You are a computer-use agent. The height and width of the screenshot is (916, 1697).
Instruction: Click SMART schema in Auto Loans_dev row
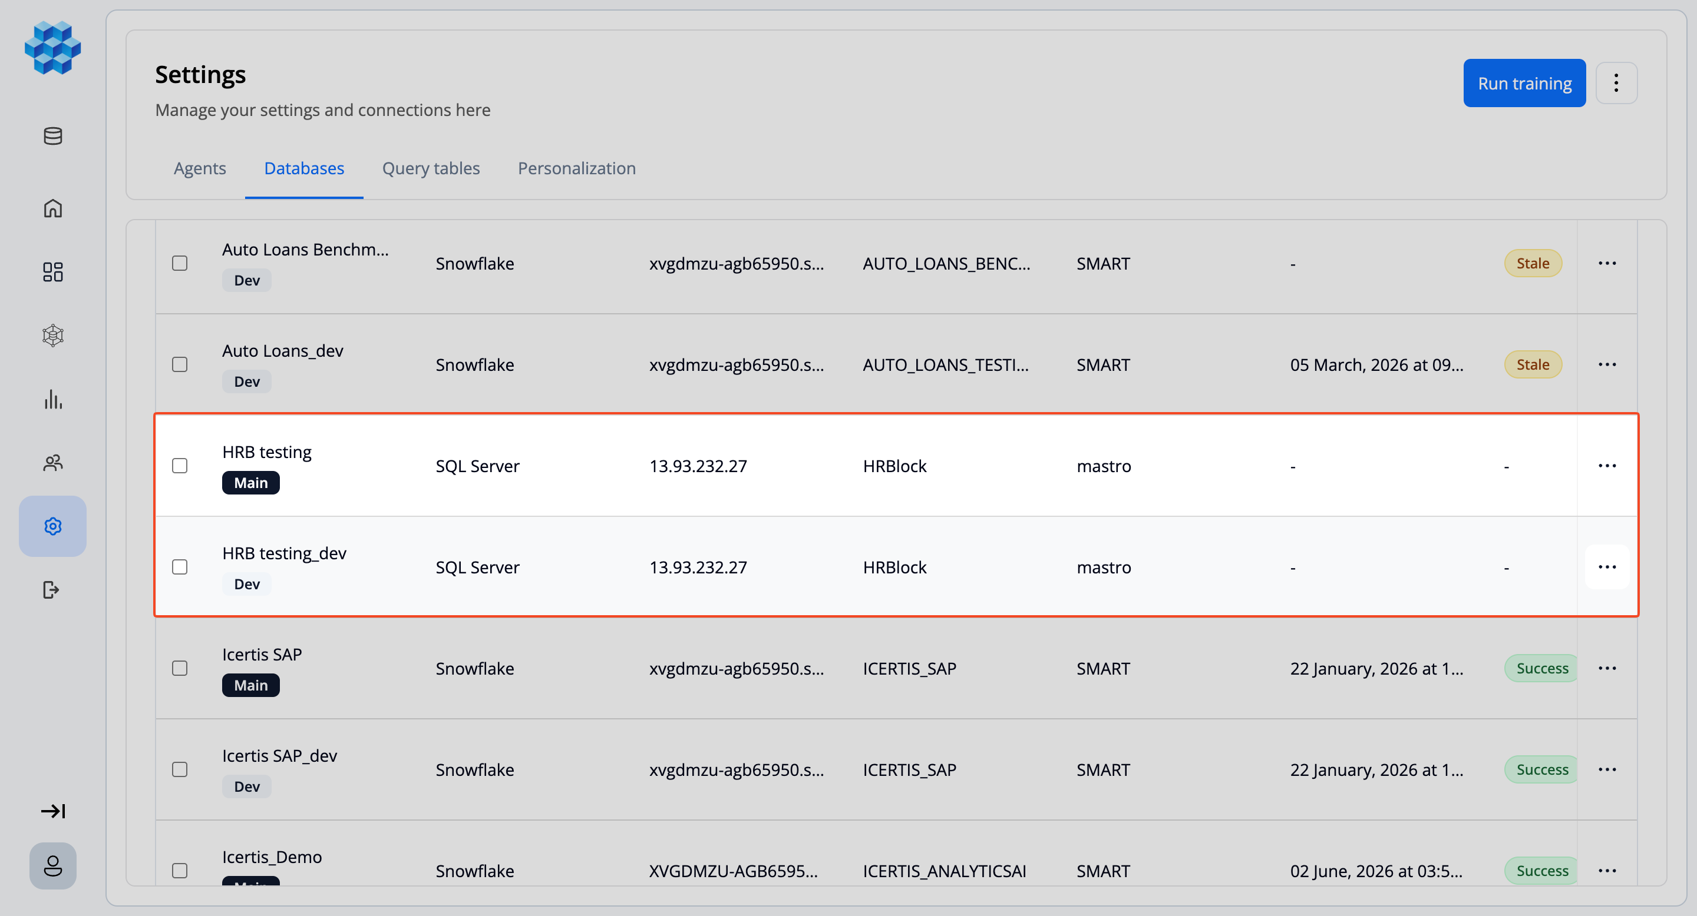(x=1104, y=364)
